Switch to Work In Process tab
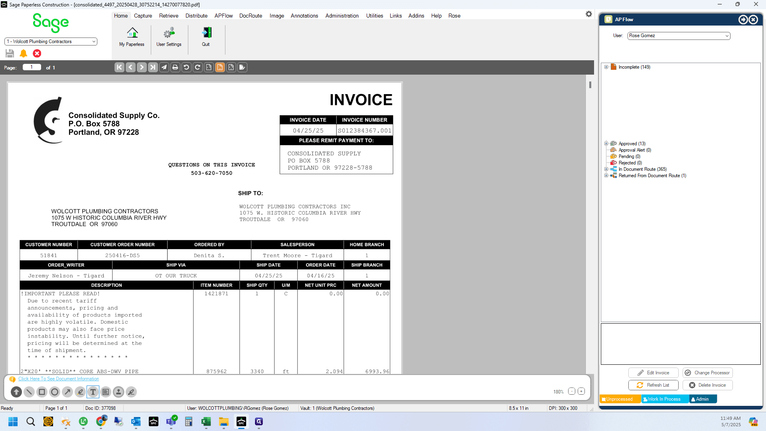766x431 pixels. coord(665,399)
